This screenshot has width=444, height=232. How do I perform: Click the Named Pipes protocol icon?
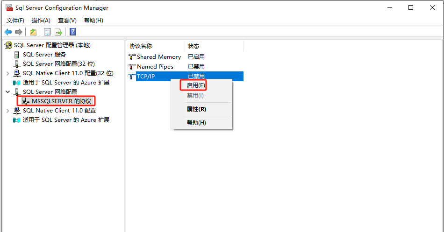click(x=132, y=67)
